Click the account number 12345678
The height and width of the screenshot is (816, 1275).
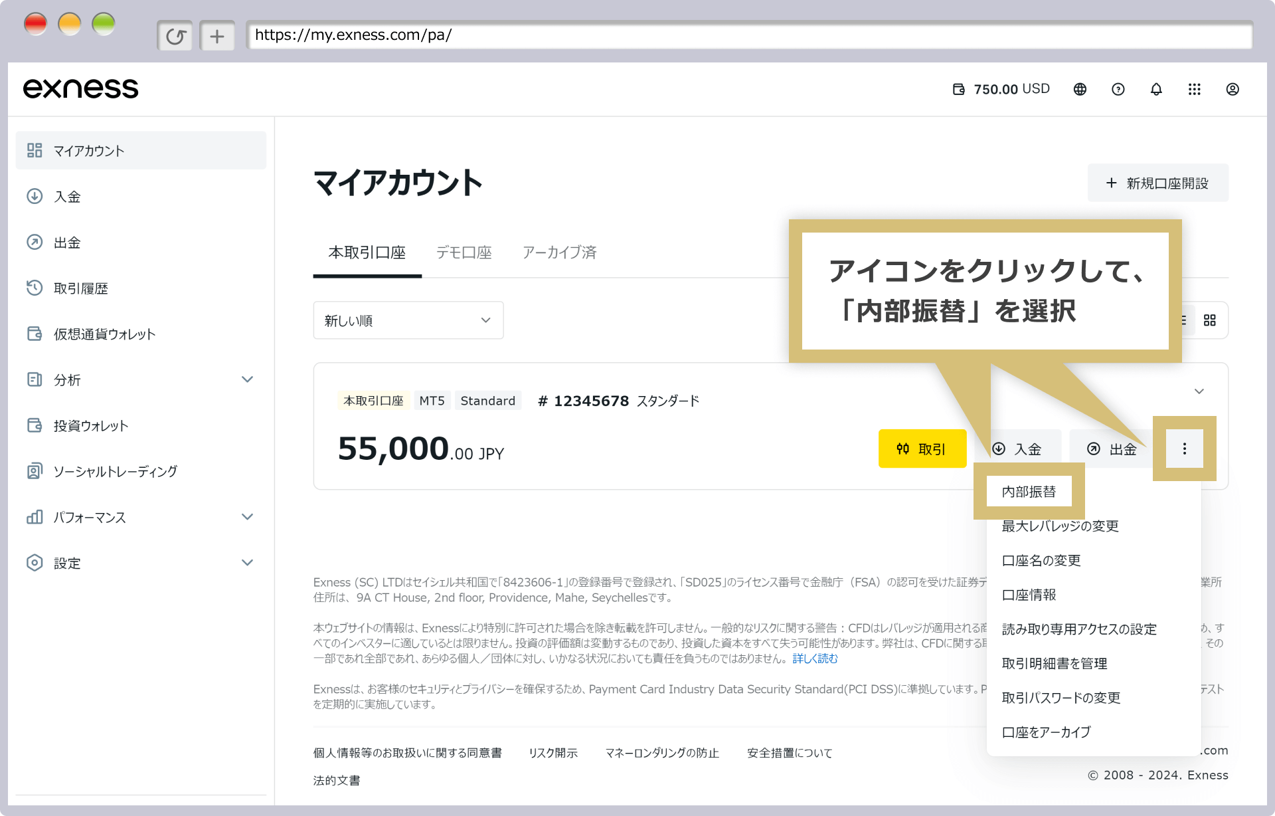(584, 401)
